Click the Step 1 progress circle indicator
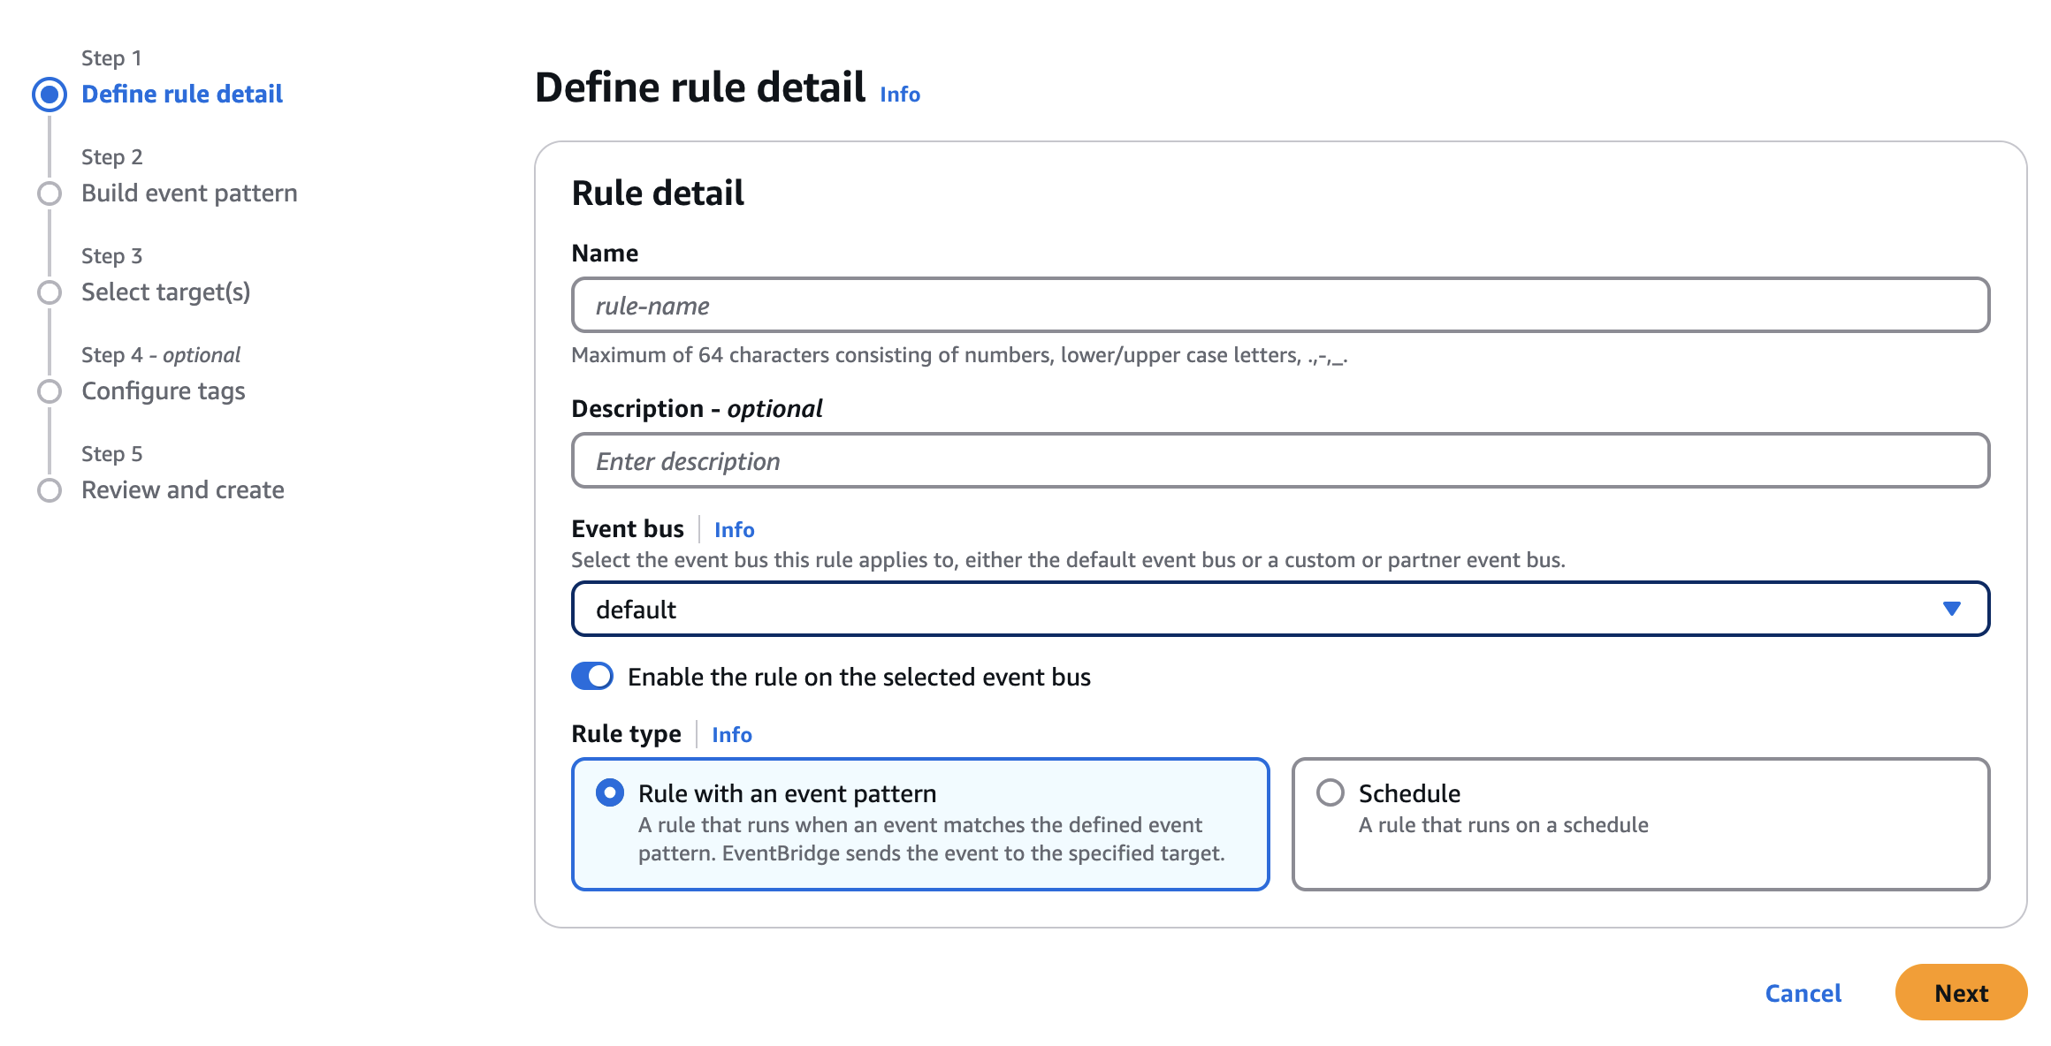The image size is (2051, 1046). [49, 94]
